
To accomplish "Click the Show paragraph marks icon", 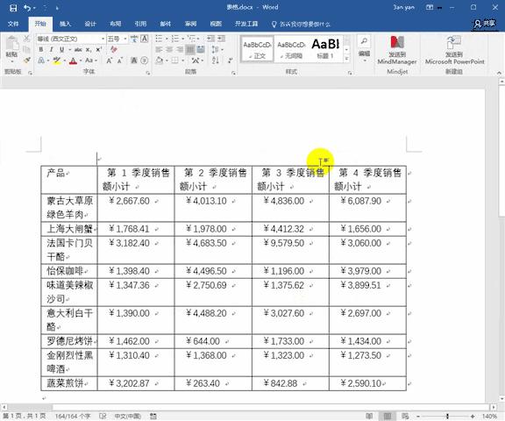I will 230,61.
